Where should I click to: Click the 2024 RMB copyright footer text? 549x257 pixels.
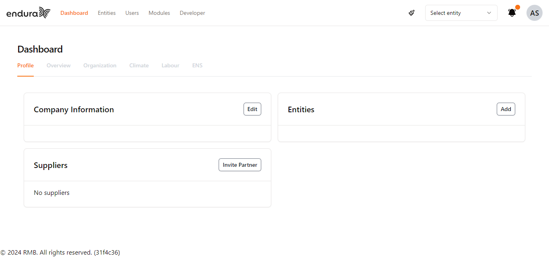coord(60,253)
